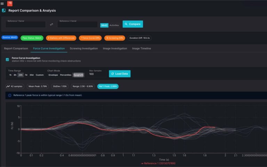267x167 pixels.
Task: Click the Ref 1 Peak: 2.66N chip
Action: click(108, 86)
